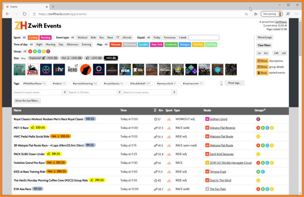This screenshot has height=197, width=304.
Task: Open a new browser tab
Action: [53, 7]
